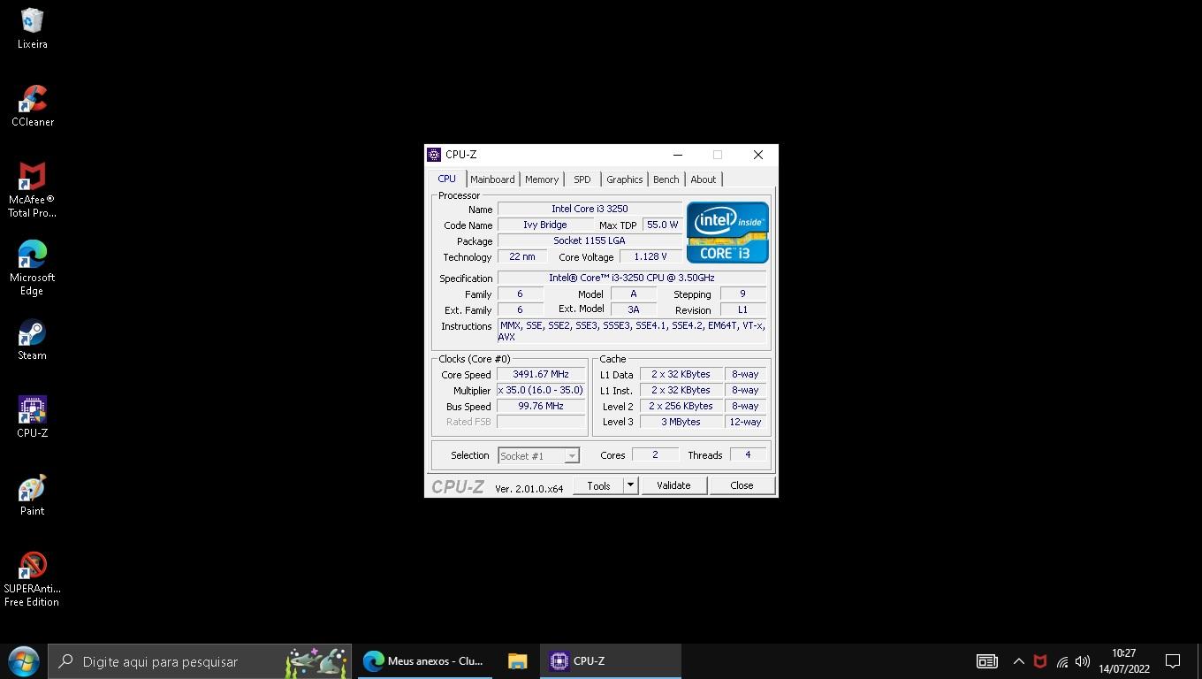Click the touch keyboard tray icon
Image resolution: width=1202 pixels, height=679 pixels.
pyautogui.click(x=986, y=661)
